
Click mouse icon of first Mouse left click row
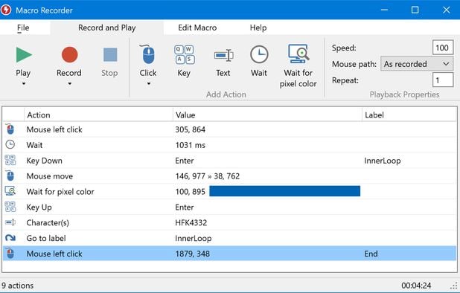pyautogui.click(x=10, y=129)
